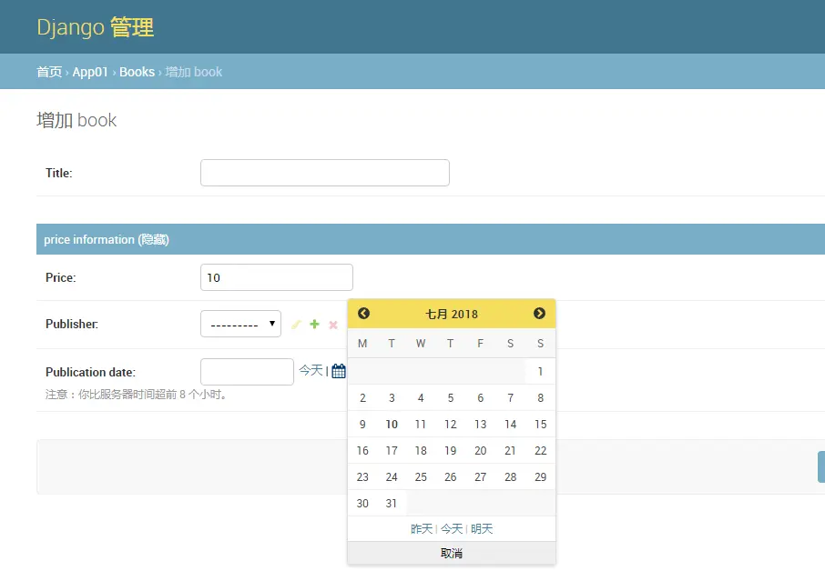Screen dimensions: 825x581
Task: Select day 3 in calendar
Action: coord(392,397)
